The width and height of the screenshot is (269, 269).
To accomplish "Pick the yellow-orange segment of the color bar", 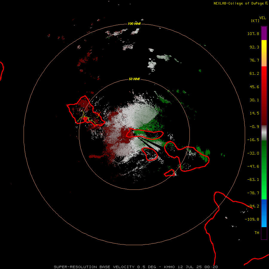I will click(x=264, y=53).
